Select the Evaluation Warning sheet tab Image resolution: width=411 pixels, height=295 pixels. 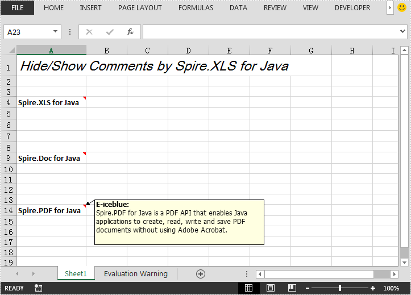click(136, 274)
